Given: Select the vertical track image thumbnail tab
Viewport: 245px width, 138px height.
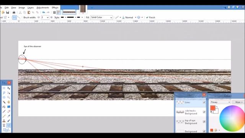Looking at the screenshot, I should [x=83, y=9].
